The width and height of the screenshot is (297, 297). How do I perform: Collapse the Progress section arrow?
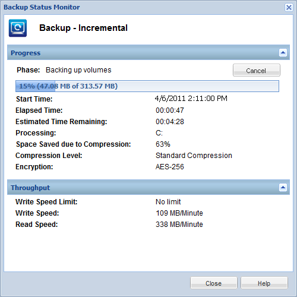[283, 53]
